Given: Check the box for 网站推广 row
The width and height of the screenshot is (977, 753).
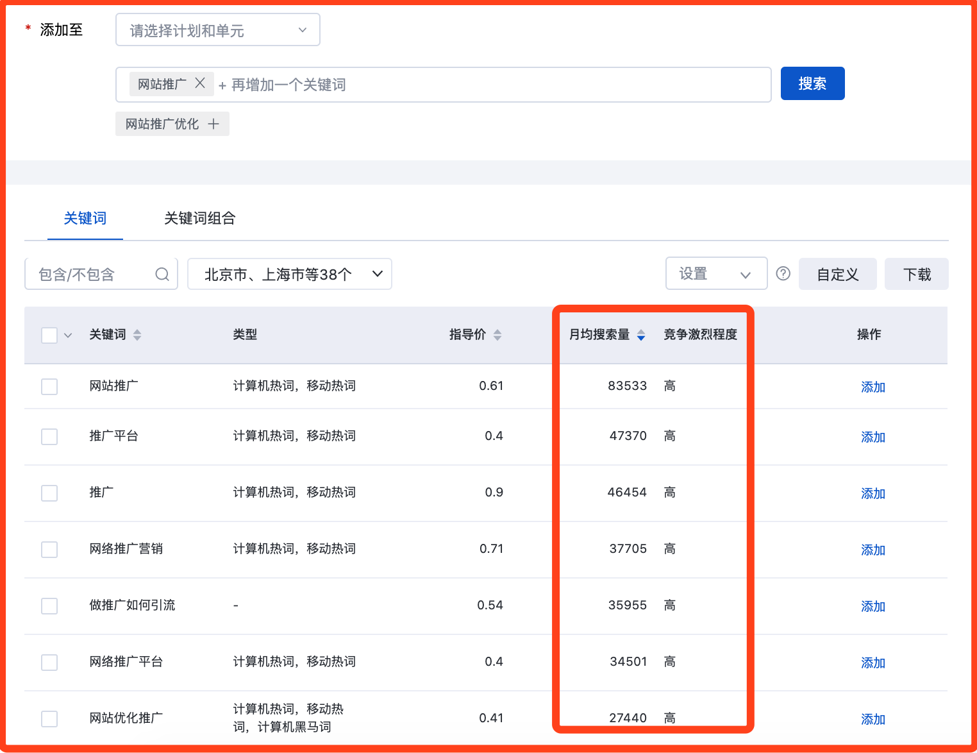Looking at the screenshot, I should pyautogui.click(x=49, y=387).
